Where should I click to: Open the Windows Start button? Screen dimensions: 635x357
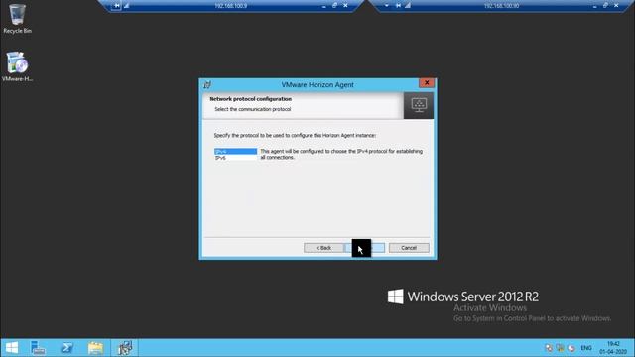[x=12, y=348]
